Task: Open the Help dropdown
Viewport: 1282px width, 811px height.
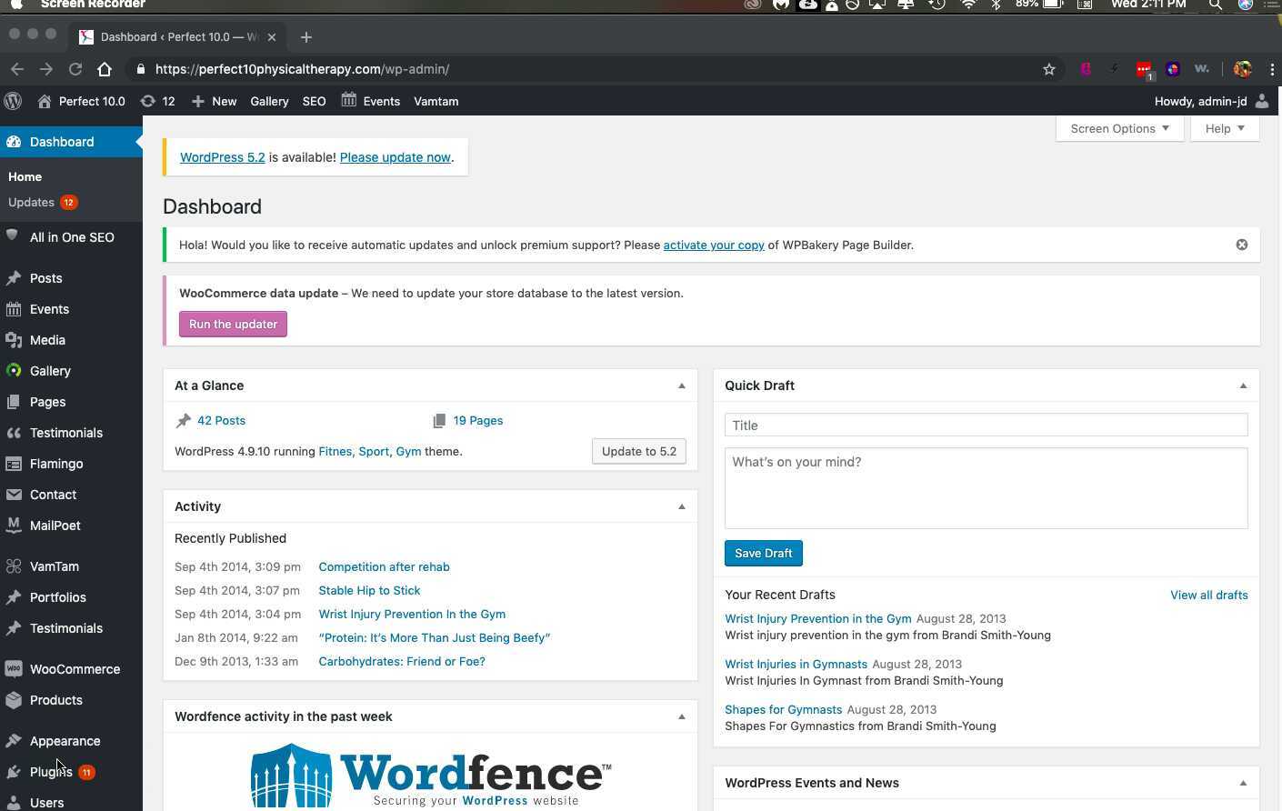Action: [x=1224, y=128]
